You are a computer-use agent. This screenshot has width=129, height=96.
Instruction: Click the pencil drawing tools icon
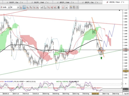click(55, 7)
